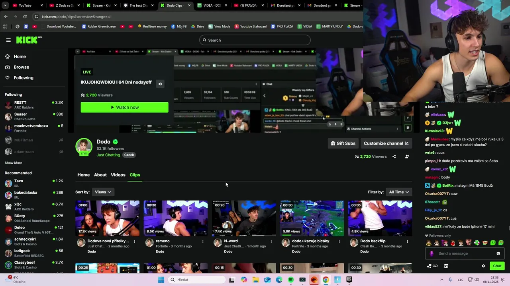Image resolution: width=510 pixels, height=286 pixels.
Task: Open the chat shop icon
Action: 446,266
